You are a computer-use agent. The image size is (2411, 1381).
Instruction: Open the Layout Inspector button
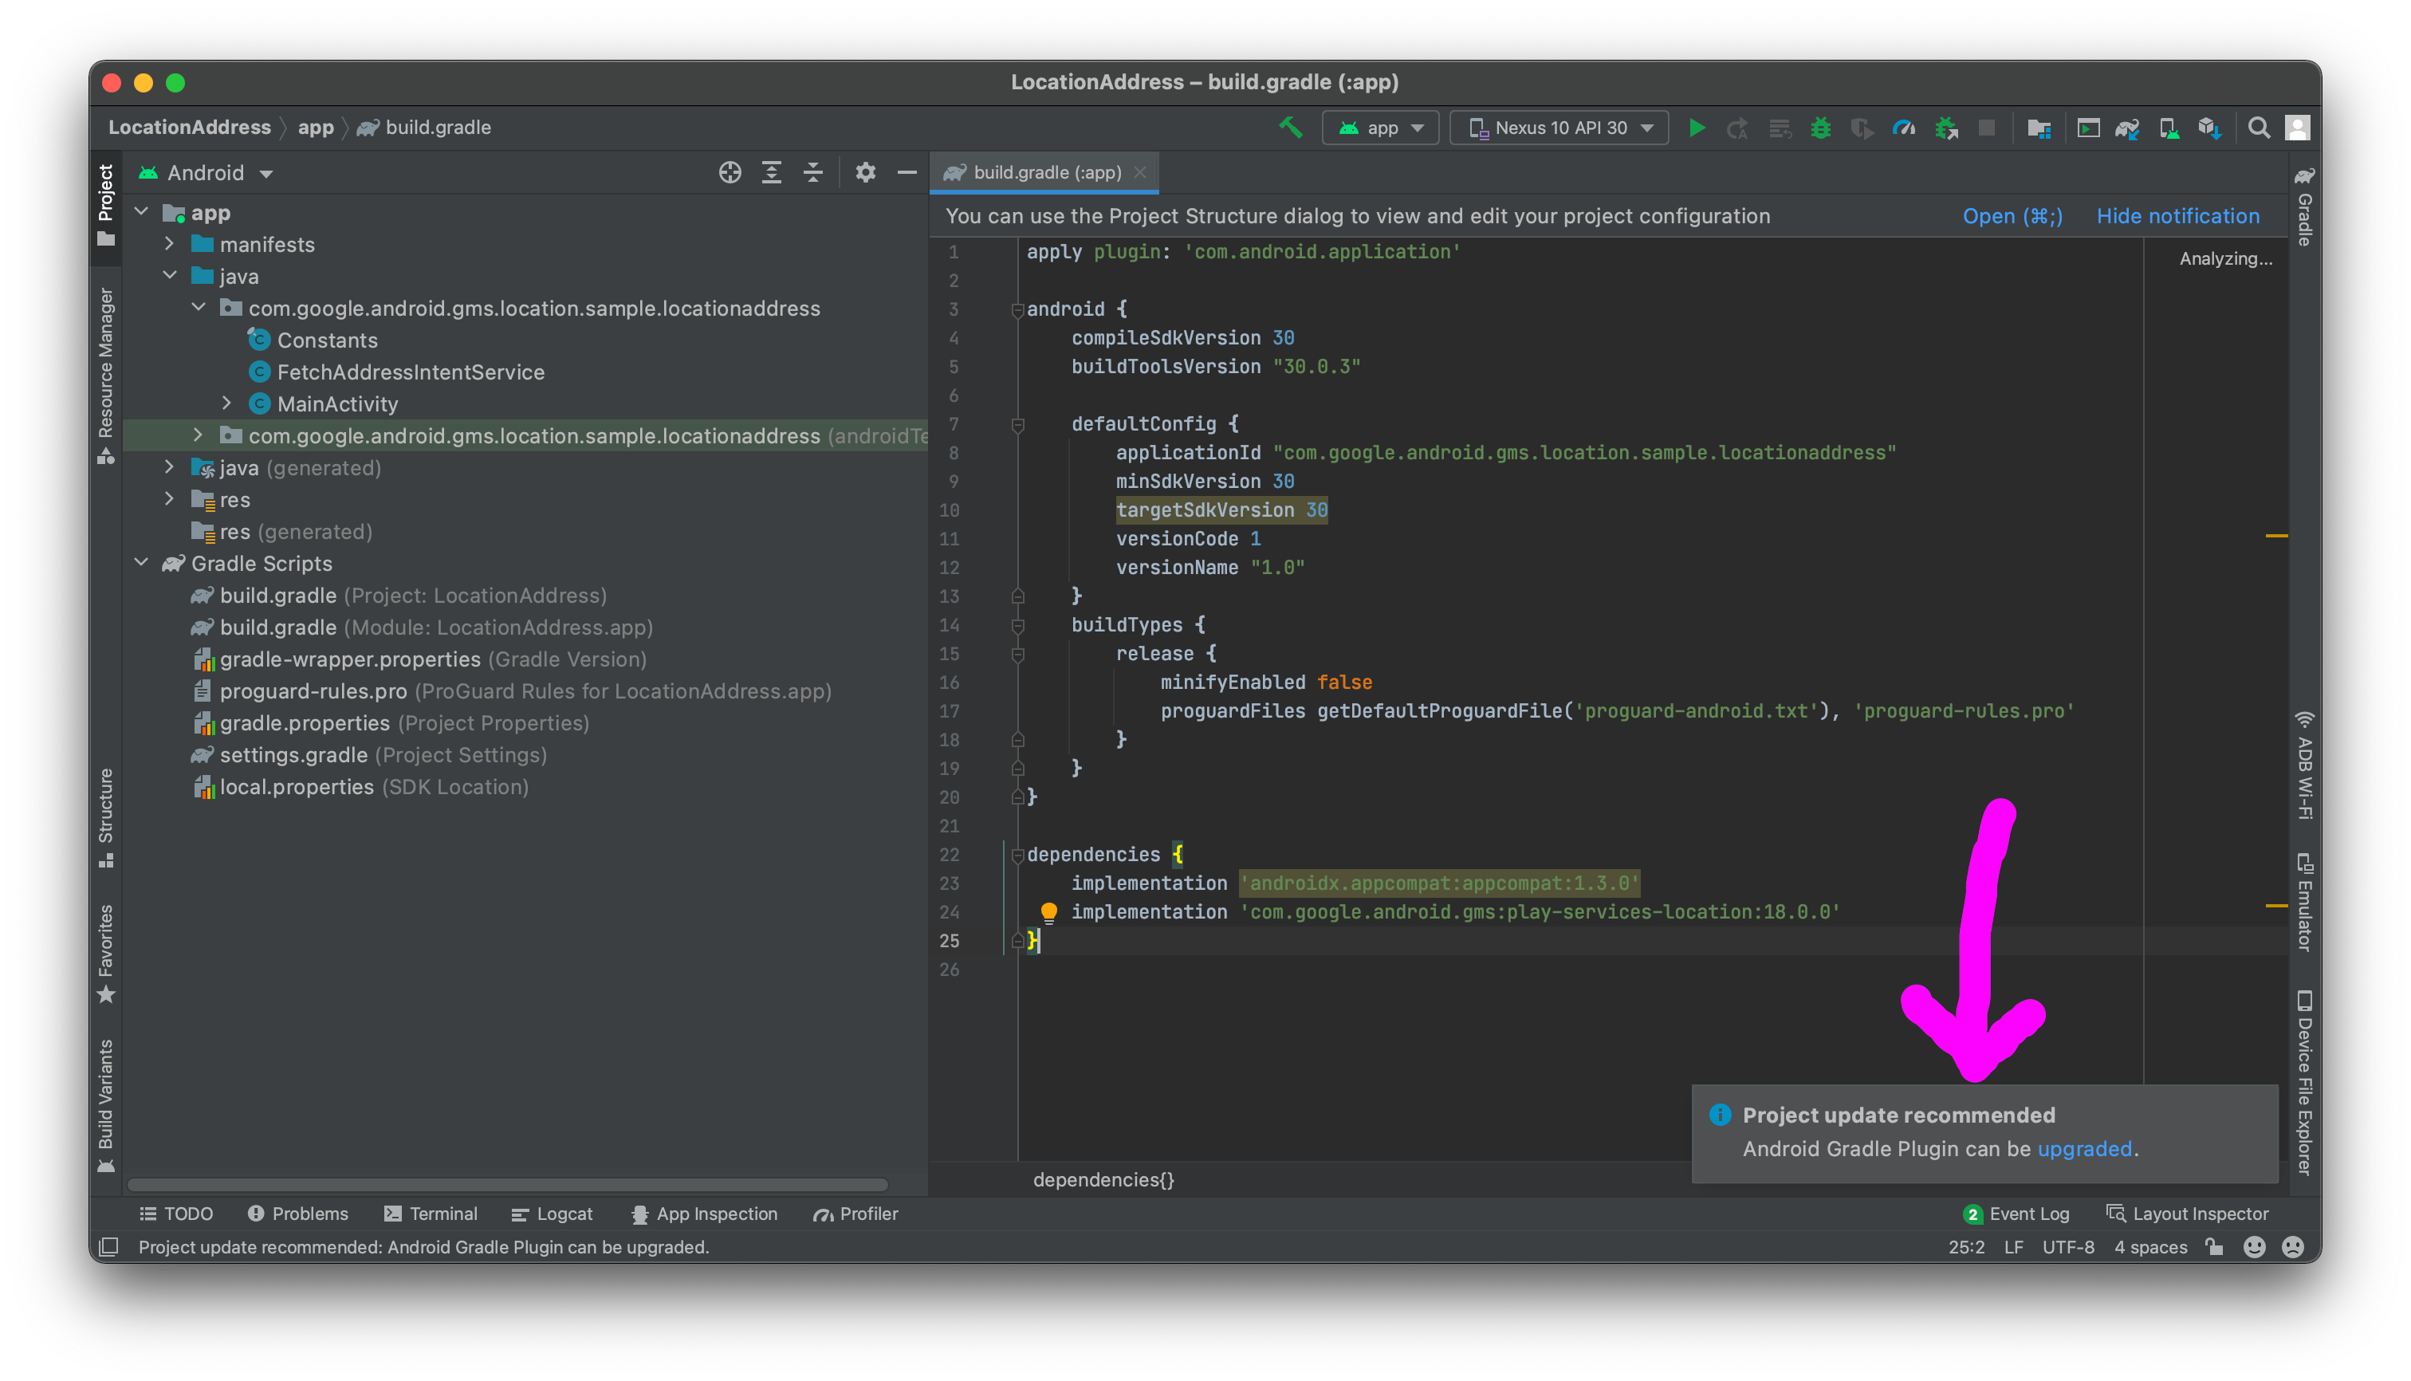[2186, 1214]
